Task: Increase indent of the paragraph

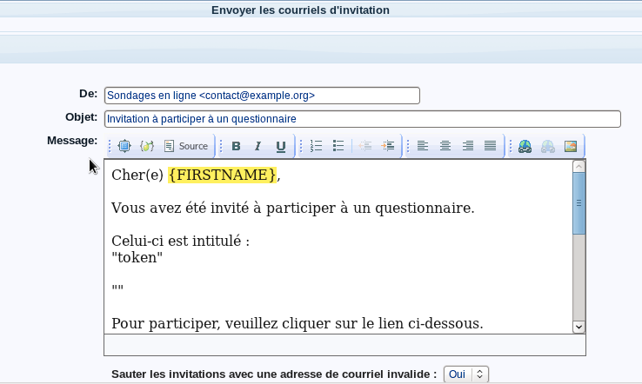Action: coord(388,146)
